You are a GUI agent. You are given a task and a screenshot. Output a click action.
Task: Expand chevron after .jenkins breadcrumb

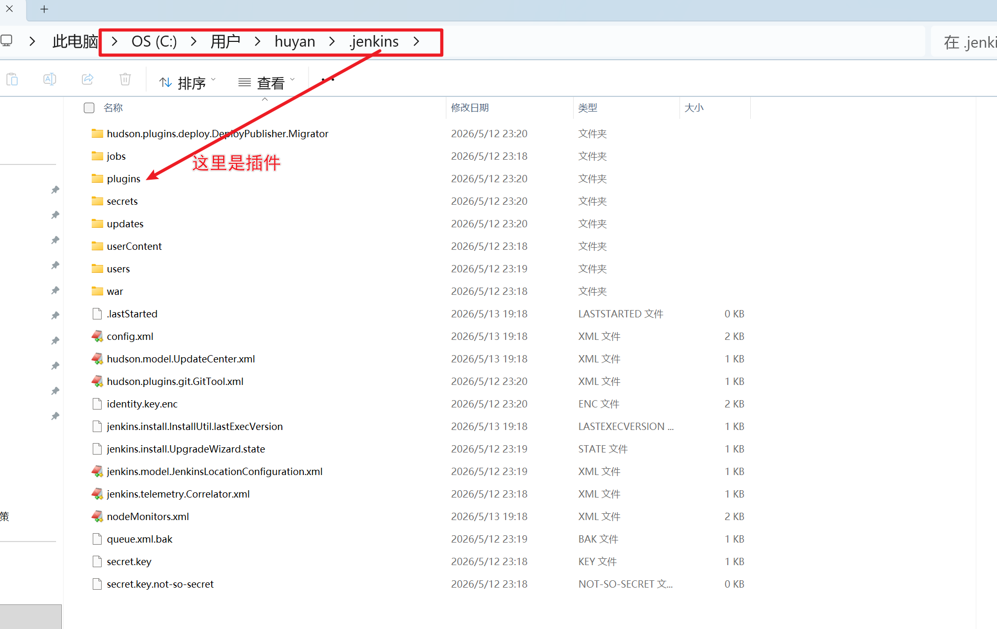coord(417,41)
